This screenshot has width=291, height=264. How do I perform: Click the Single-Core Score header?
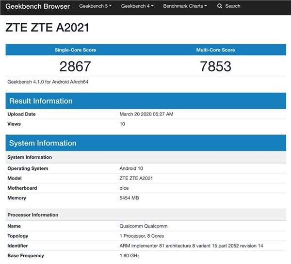75,50
